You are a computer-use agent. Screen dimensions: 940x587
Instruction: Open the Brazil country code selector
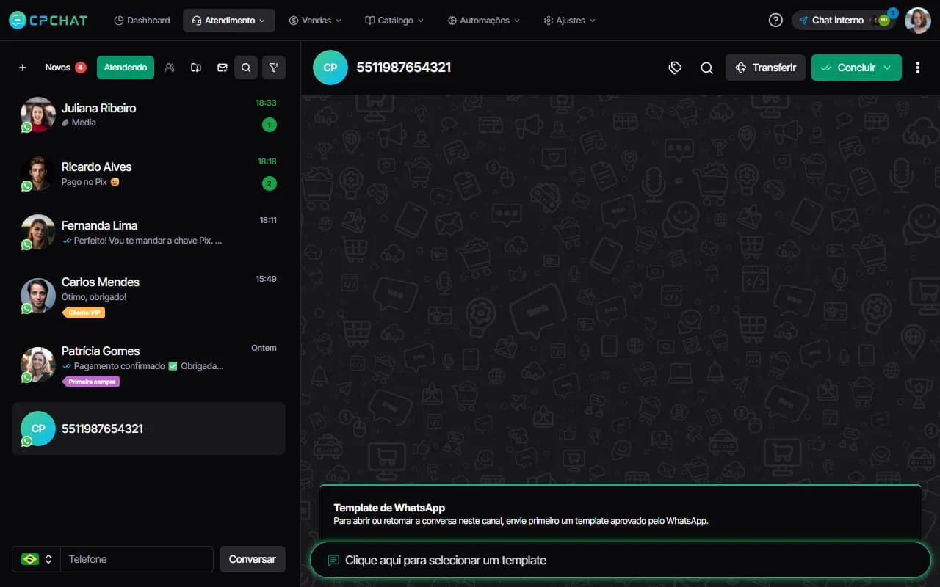[x=36, y=559]
